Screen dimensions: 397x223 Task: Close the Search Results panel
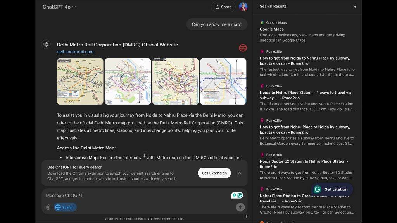355,7
